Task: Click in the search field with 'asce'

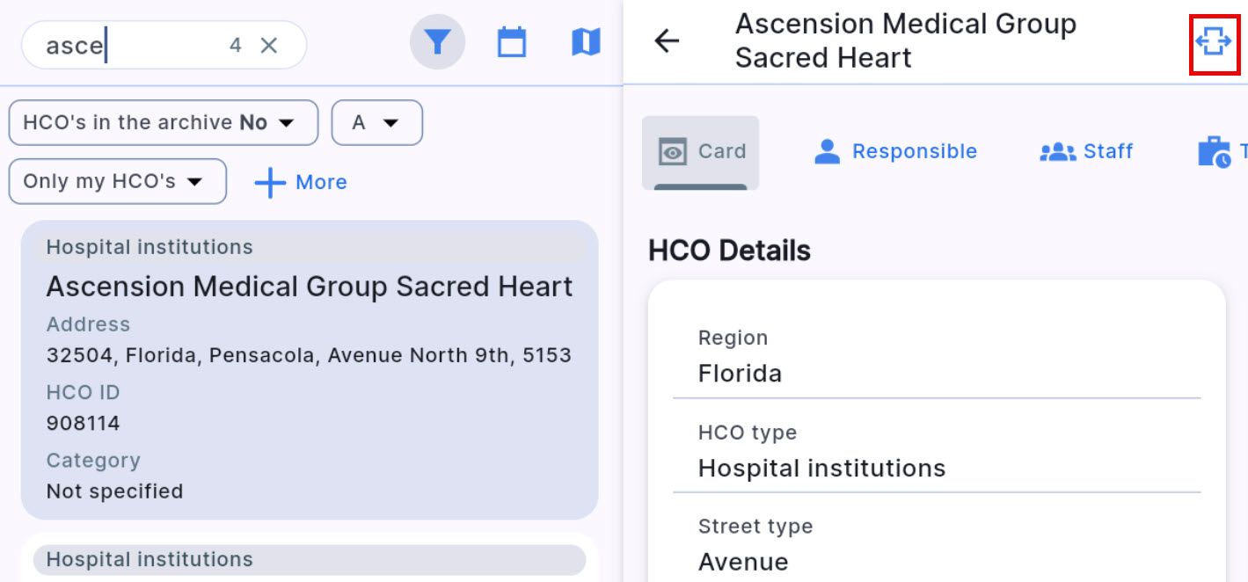Action: point(132,46)
